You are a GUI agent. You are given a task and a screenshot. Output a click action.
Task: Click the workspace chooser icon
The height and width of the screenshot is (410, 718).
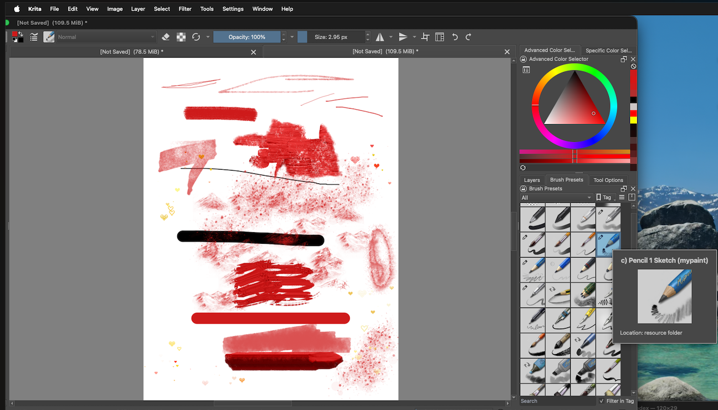click(x=440, y=37)
